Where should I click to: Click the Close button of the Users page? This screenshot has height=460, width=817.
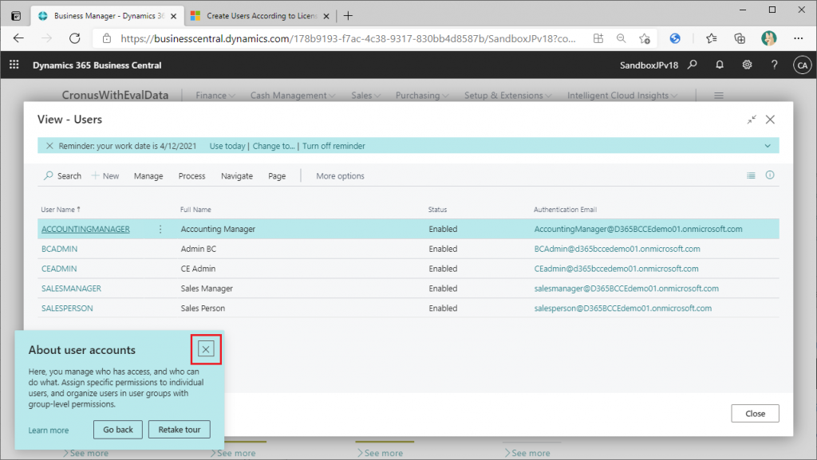click(x=755, y=413)
